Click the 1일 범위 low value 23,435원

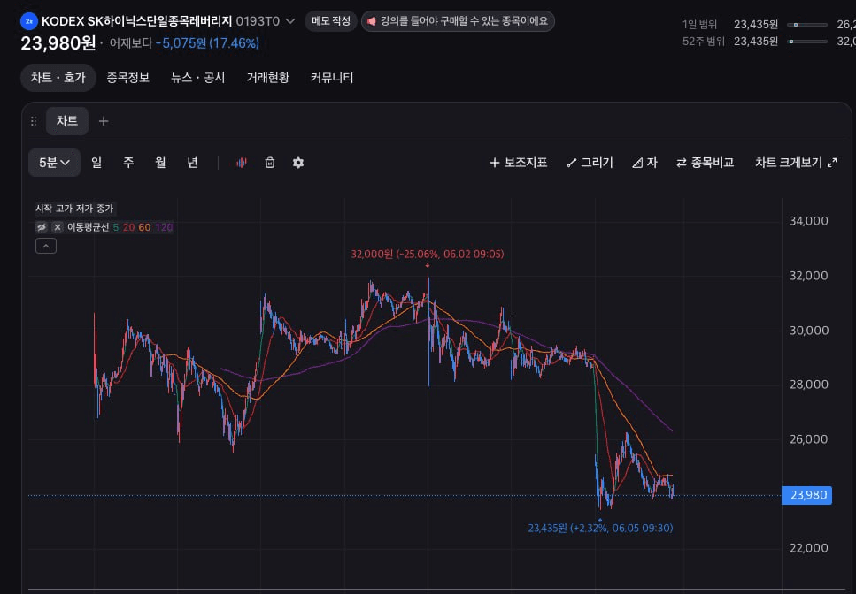[756, 25]
